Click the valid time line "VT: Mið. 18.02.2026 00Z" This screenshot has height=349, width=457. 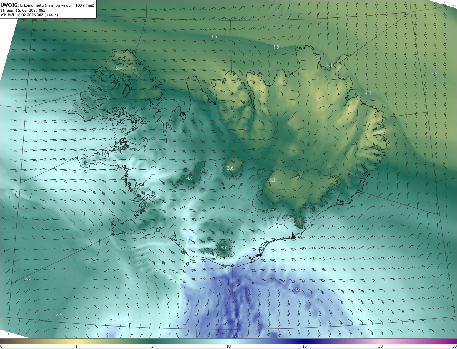click(22, 15)
